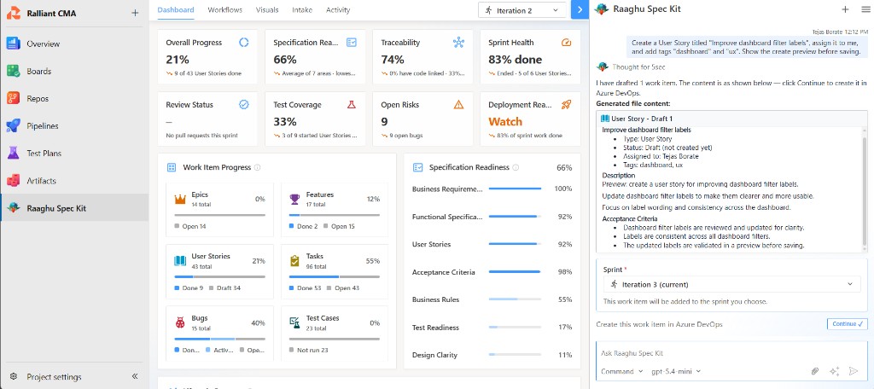Click the Draft 34 legend in User Stories
This screenshot has width=874, height=389.
click(x=229, y=288)
